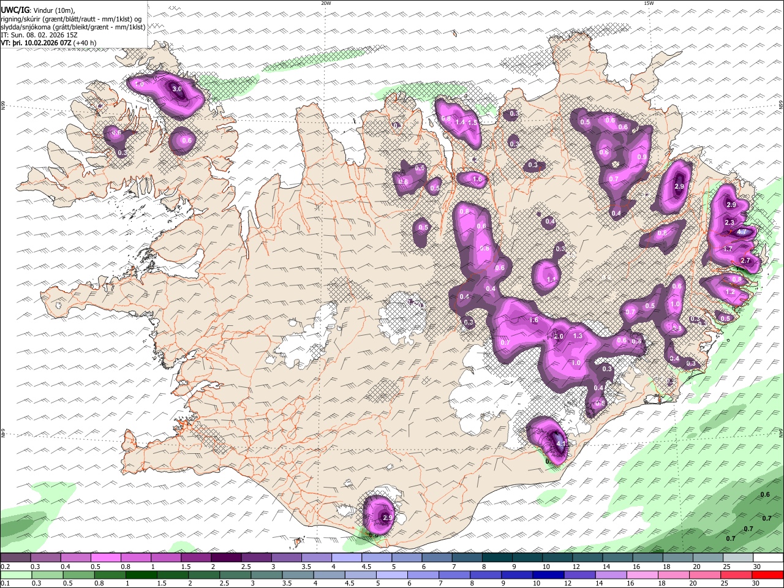This screenshot has width=784, height=588.
Task: Click the 30 label on lower legend bar
Action: tap(757, 584)
